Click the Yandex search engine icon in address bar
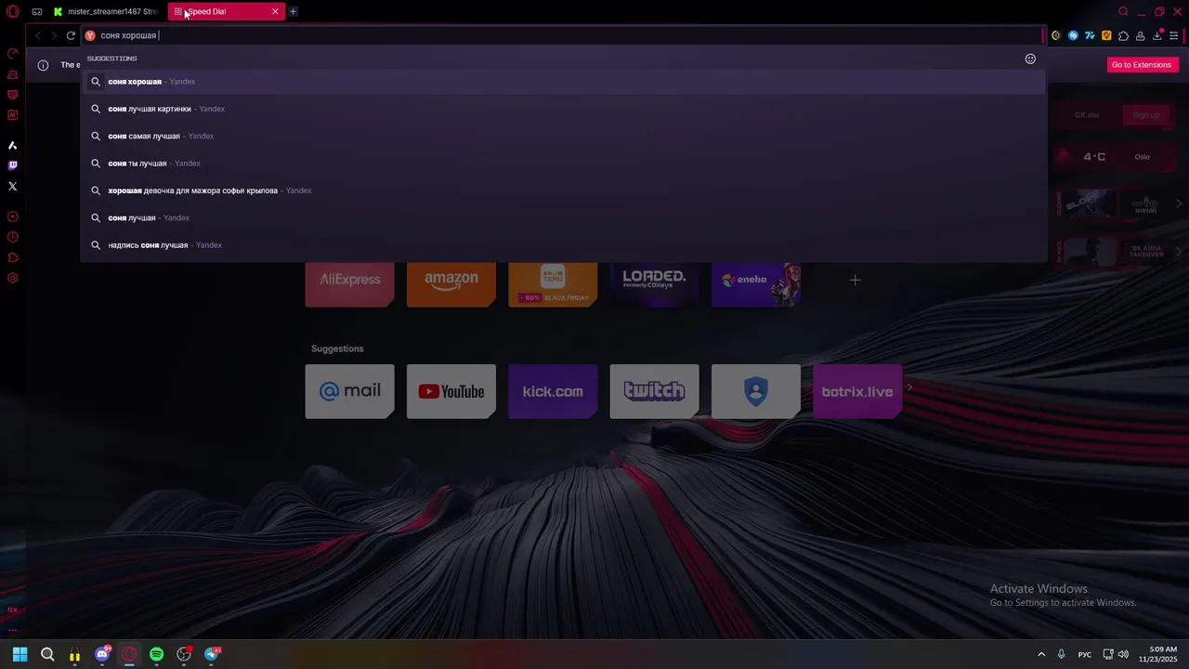The width and height of the screenshot is (1189, 669). [x=90, y=35]
